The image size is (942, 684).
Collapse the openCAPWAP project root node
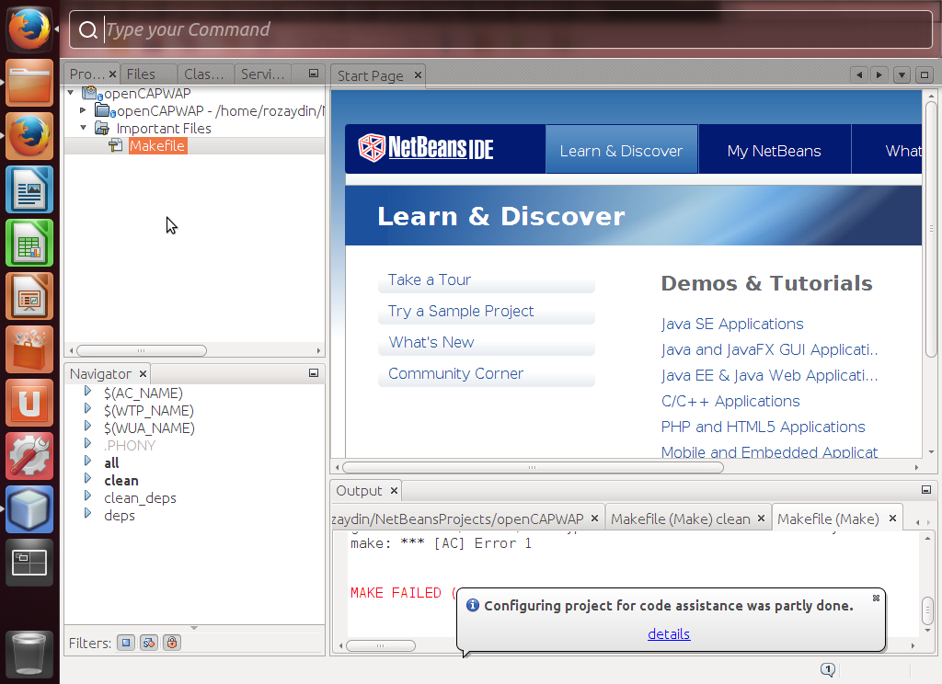[x=71, y=93]
